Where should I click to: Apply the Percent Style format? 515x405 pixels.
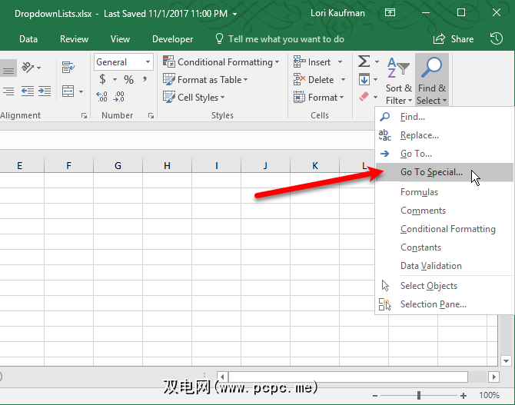pos(128,80)
